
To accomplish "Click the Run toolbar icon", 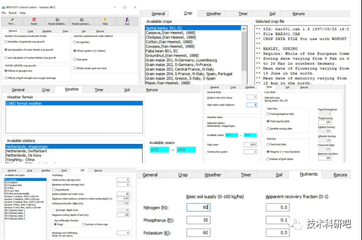I will click(12, 22).
